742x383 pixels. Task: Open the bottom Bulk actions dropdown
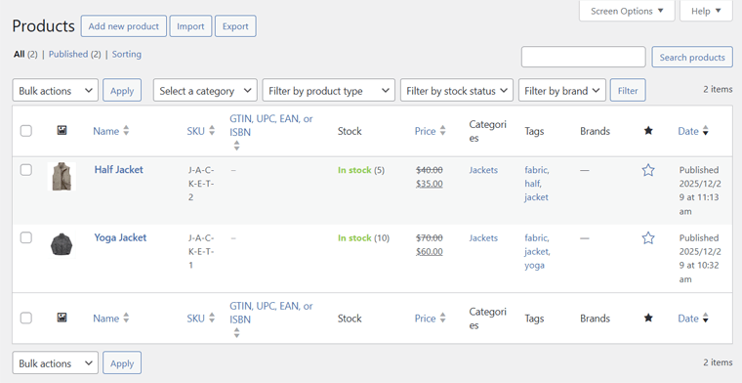56,363
